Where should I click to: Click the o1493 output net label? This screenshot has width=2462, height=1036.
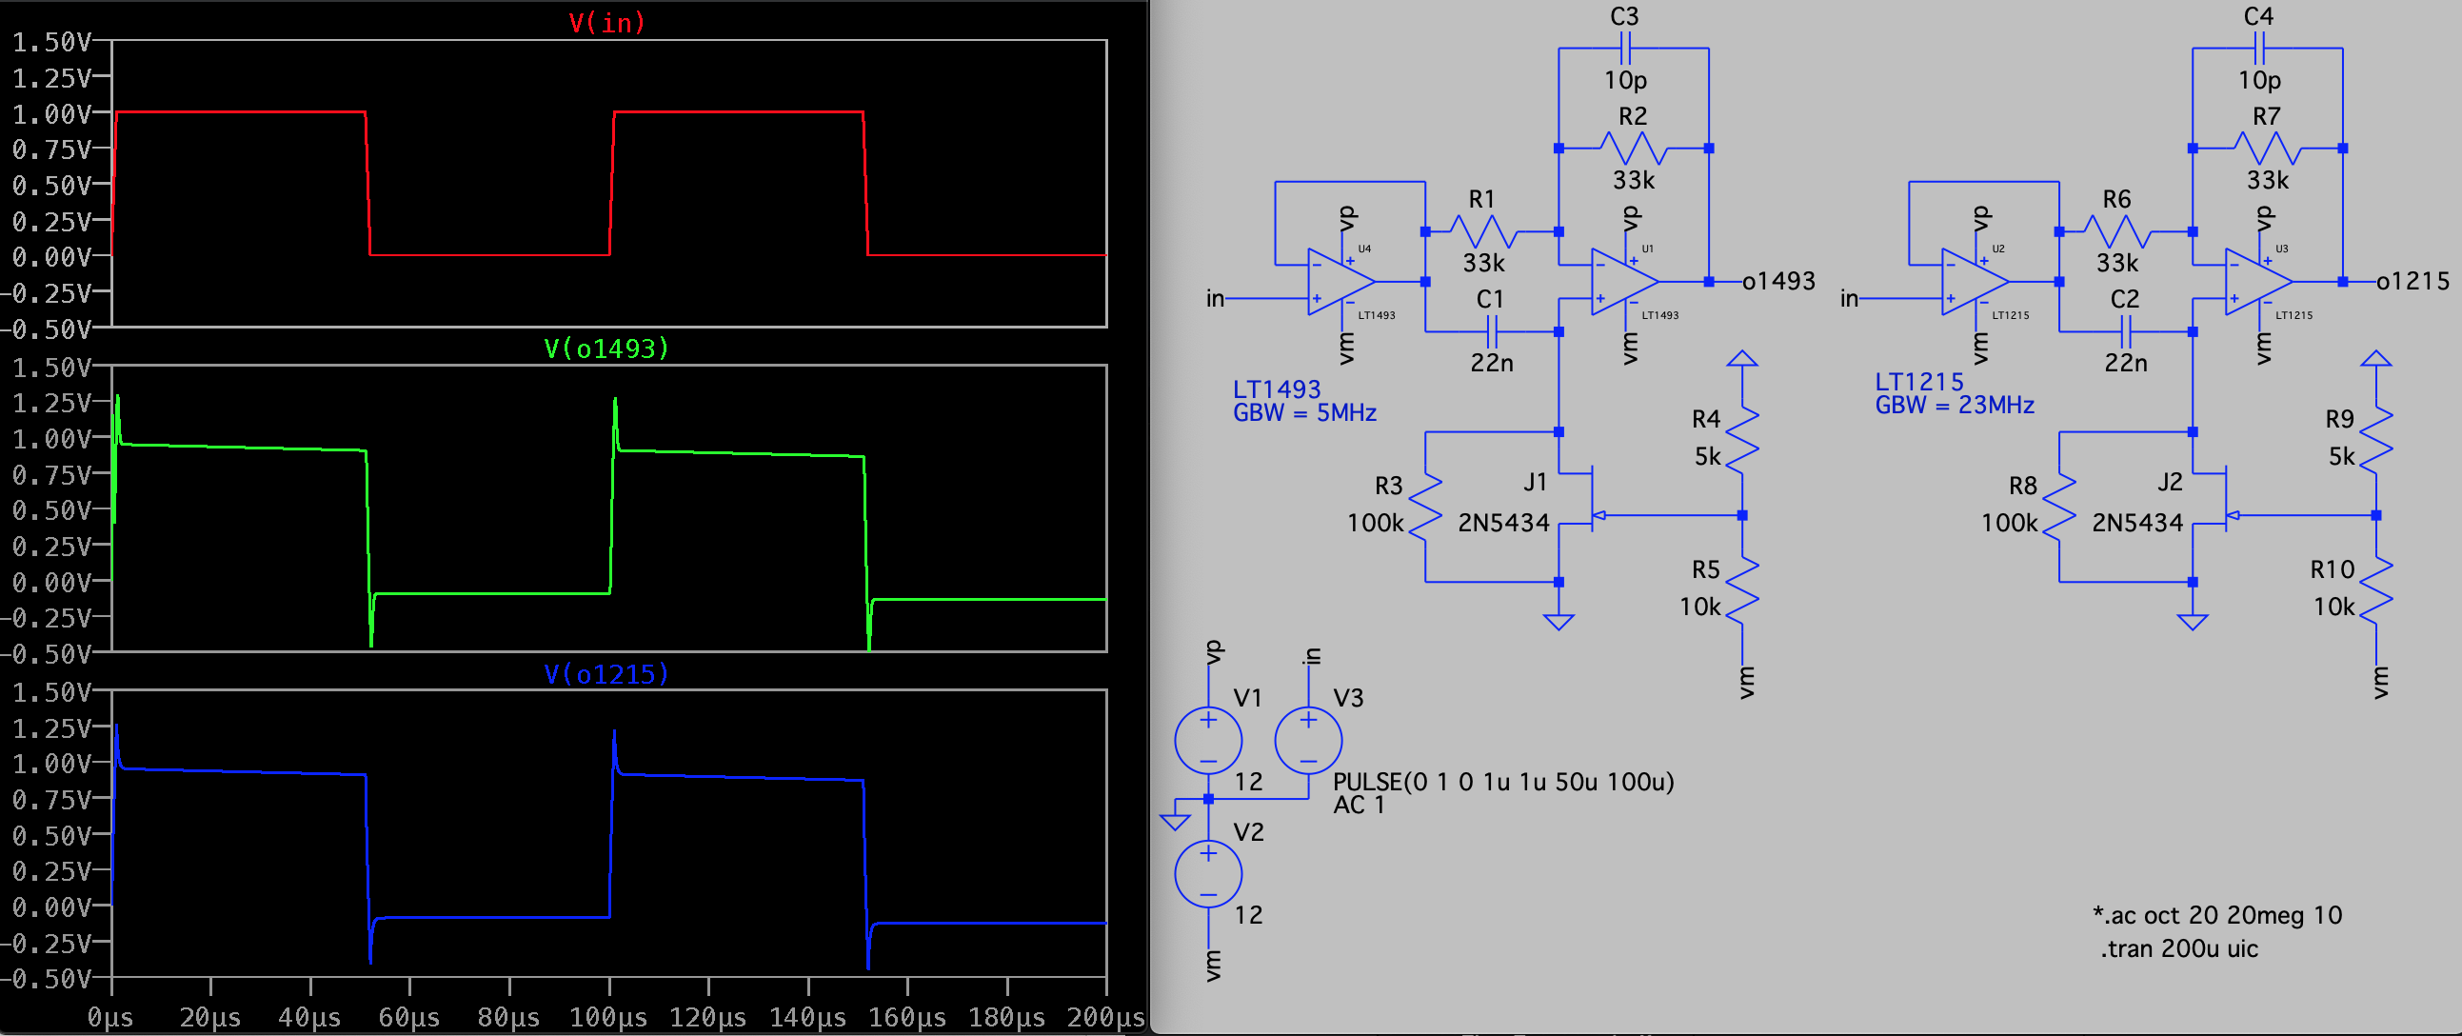pos(1777,281)
